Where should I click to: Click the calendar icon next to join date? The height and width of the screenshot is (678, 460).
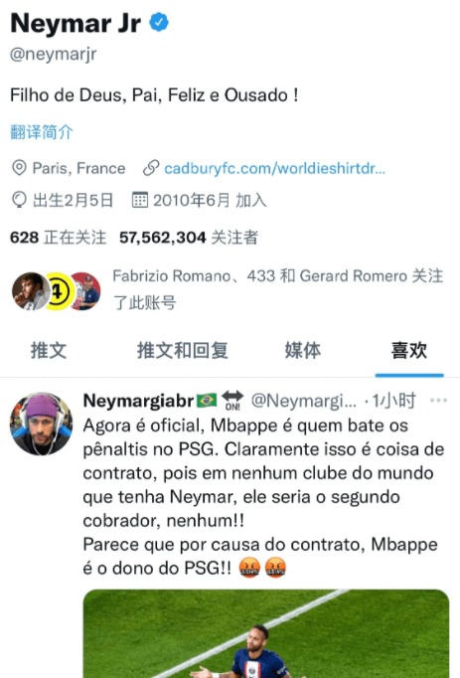point(140,200)
